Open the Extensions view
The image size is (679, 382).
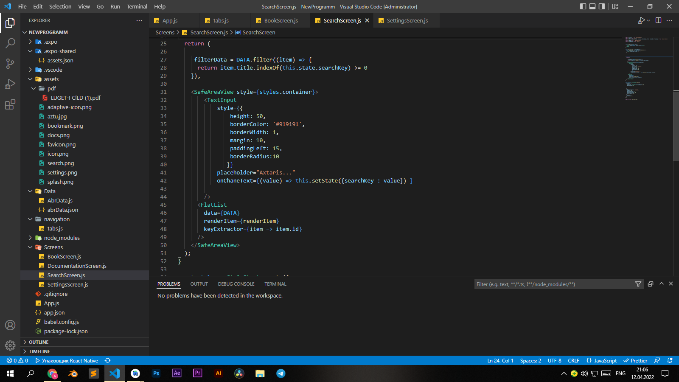click(x=10, y=104)
